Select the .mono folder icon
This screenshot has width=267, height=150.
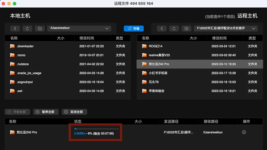(12, 55)
